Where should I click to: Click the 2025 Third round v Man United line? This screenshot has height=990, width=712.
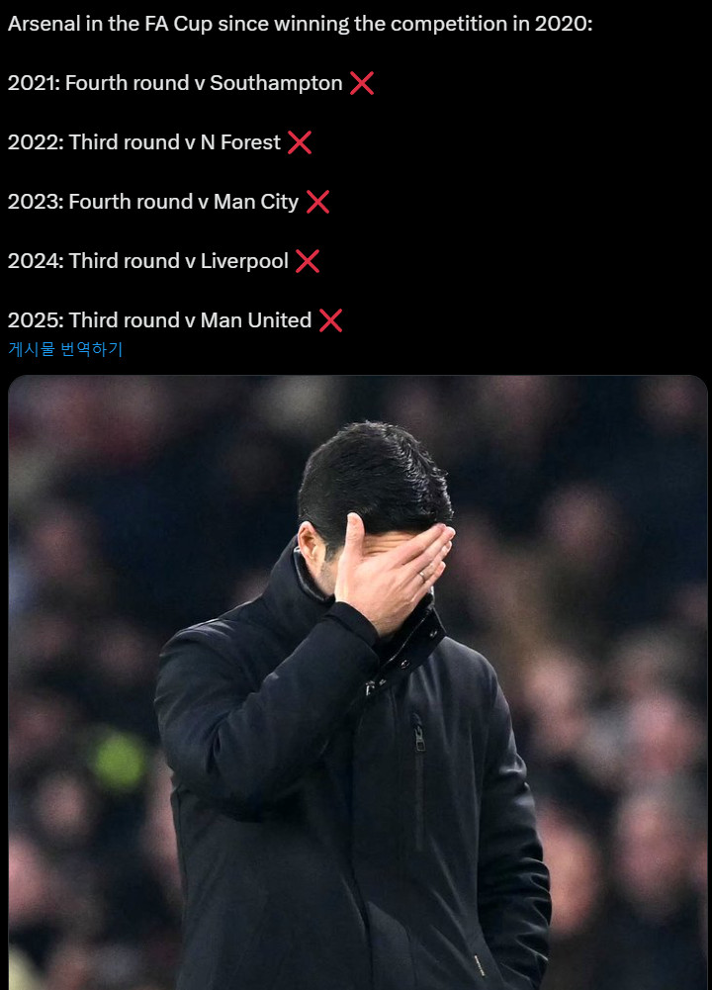[175, 320]
